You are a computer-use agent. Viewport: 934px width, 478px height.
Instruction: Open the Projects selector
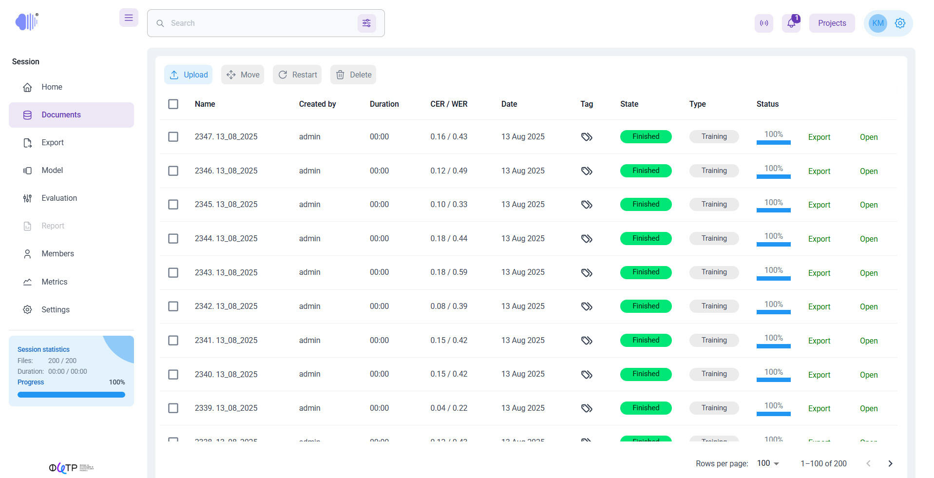(x=832, y=23)
